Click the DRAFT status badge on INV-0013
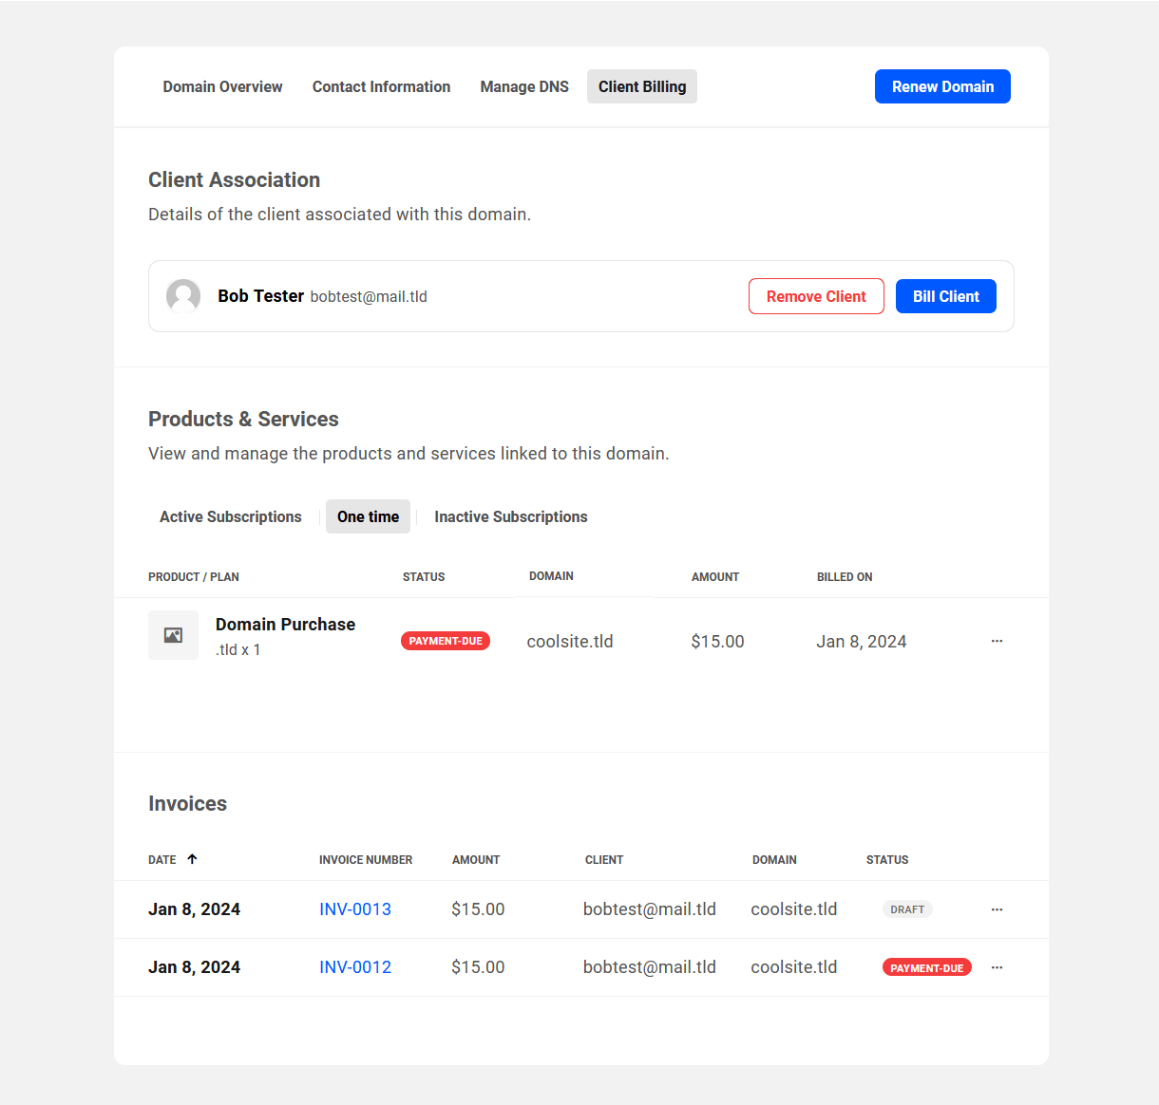The height and width of the screenshot is (1105, 1159). (907, 908)
